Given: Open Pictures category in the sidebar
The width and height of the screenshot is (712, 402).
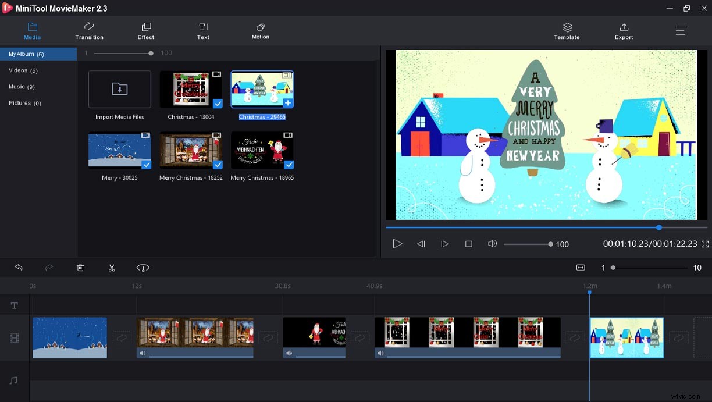Looking at the screenshot, I should [24, 103].
